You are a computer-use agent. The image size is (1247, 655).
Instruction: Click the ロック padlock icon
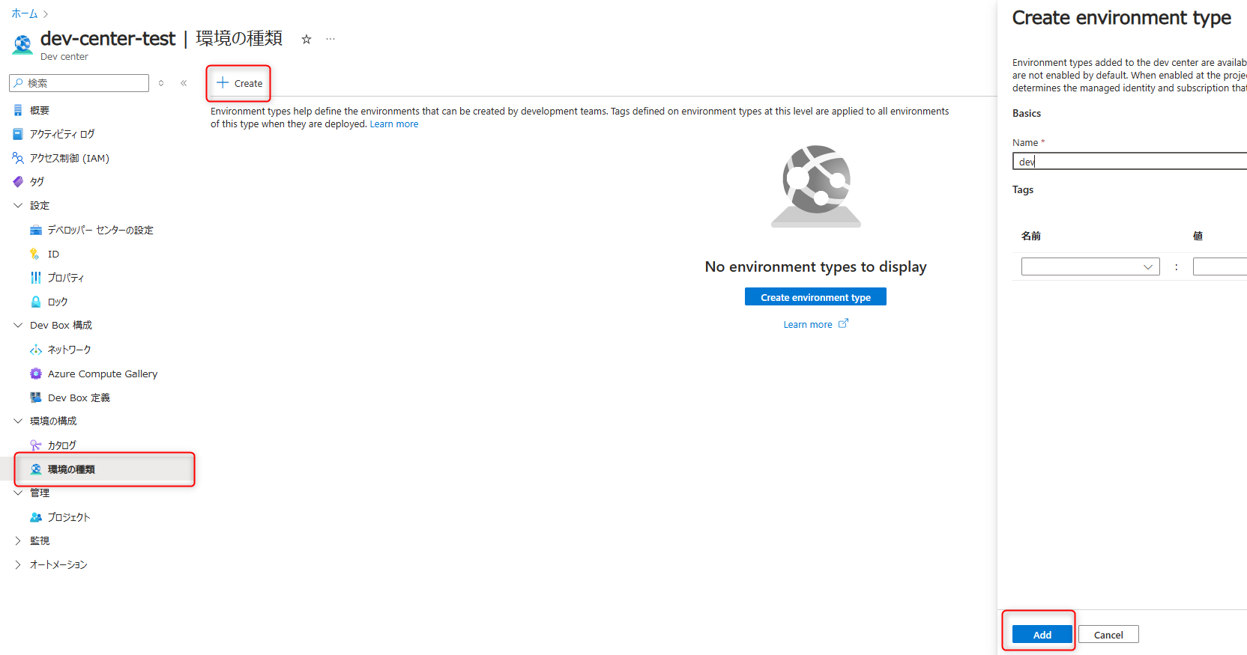(36, 302)
